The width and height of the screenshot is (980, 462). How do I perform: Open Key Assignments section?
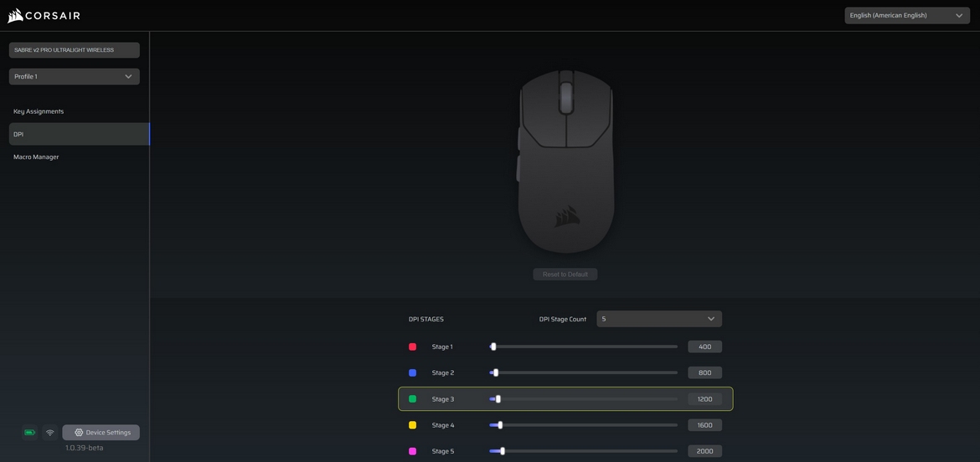(39, 111)
